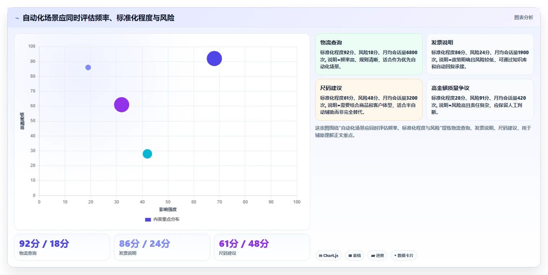Click the 数据卡片 tag chip
This screenshot has height=275, width=548.
(404, 255)
